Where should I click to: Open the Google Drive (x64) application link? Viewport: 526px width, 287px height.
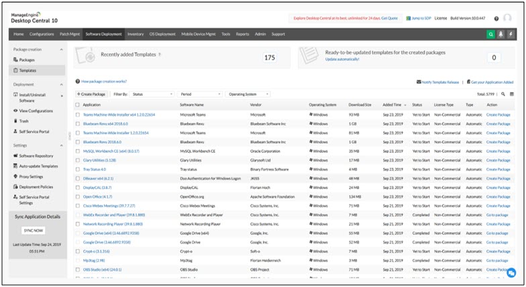click(x=111, y=233)
